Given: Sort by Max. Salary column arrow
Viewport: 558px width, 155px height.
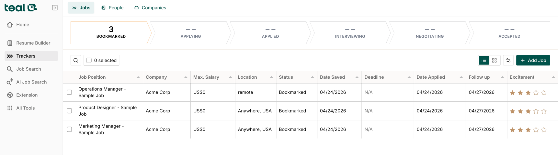Looking at the screenshot, I should click(230, 77).
